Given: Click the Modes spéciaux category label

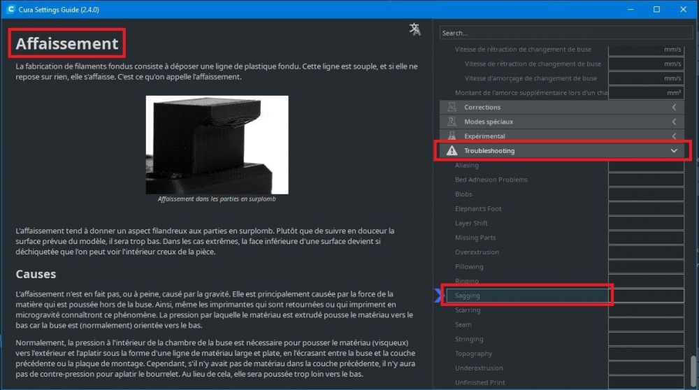Looking at the screenshot, I should tap(489, 122).
